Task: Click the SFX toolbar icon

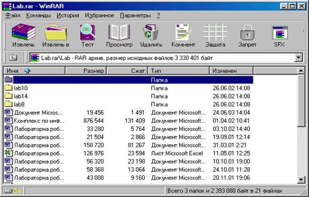Action: 280,33
